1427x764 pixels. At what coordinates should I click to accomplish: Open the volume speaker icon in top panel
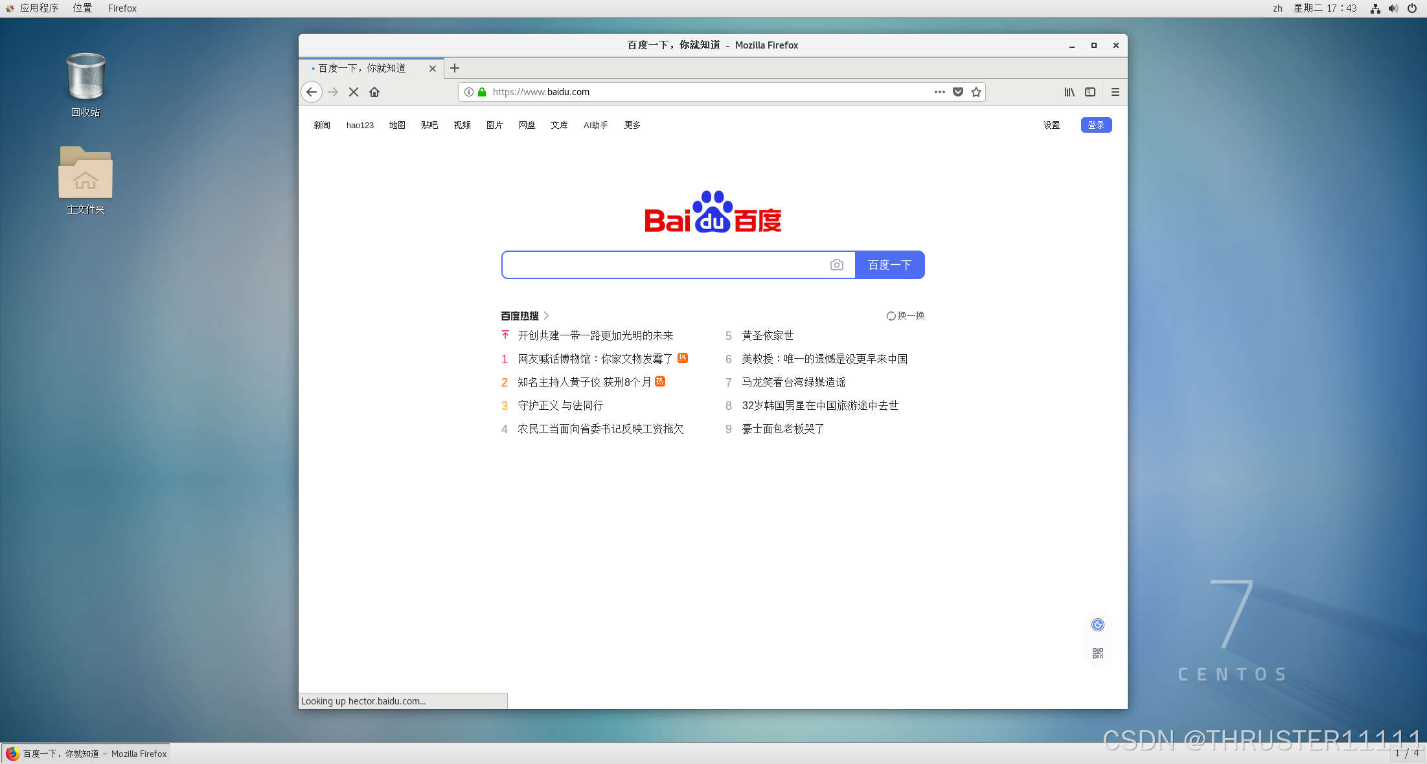(1393, 8)
